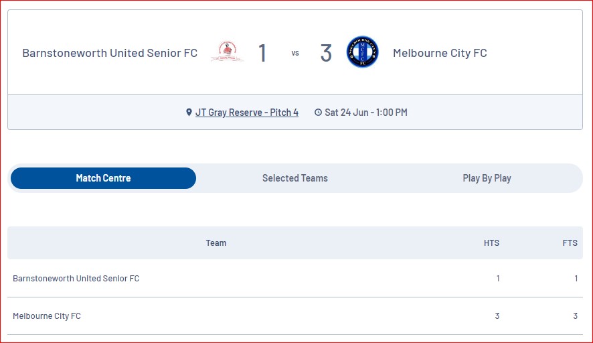
Task: Click the location pin icon beside venue
Action: (x=189, y=113)
